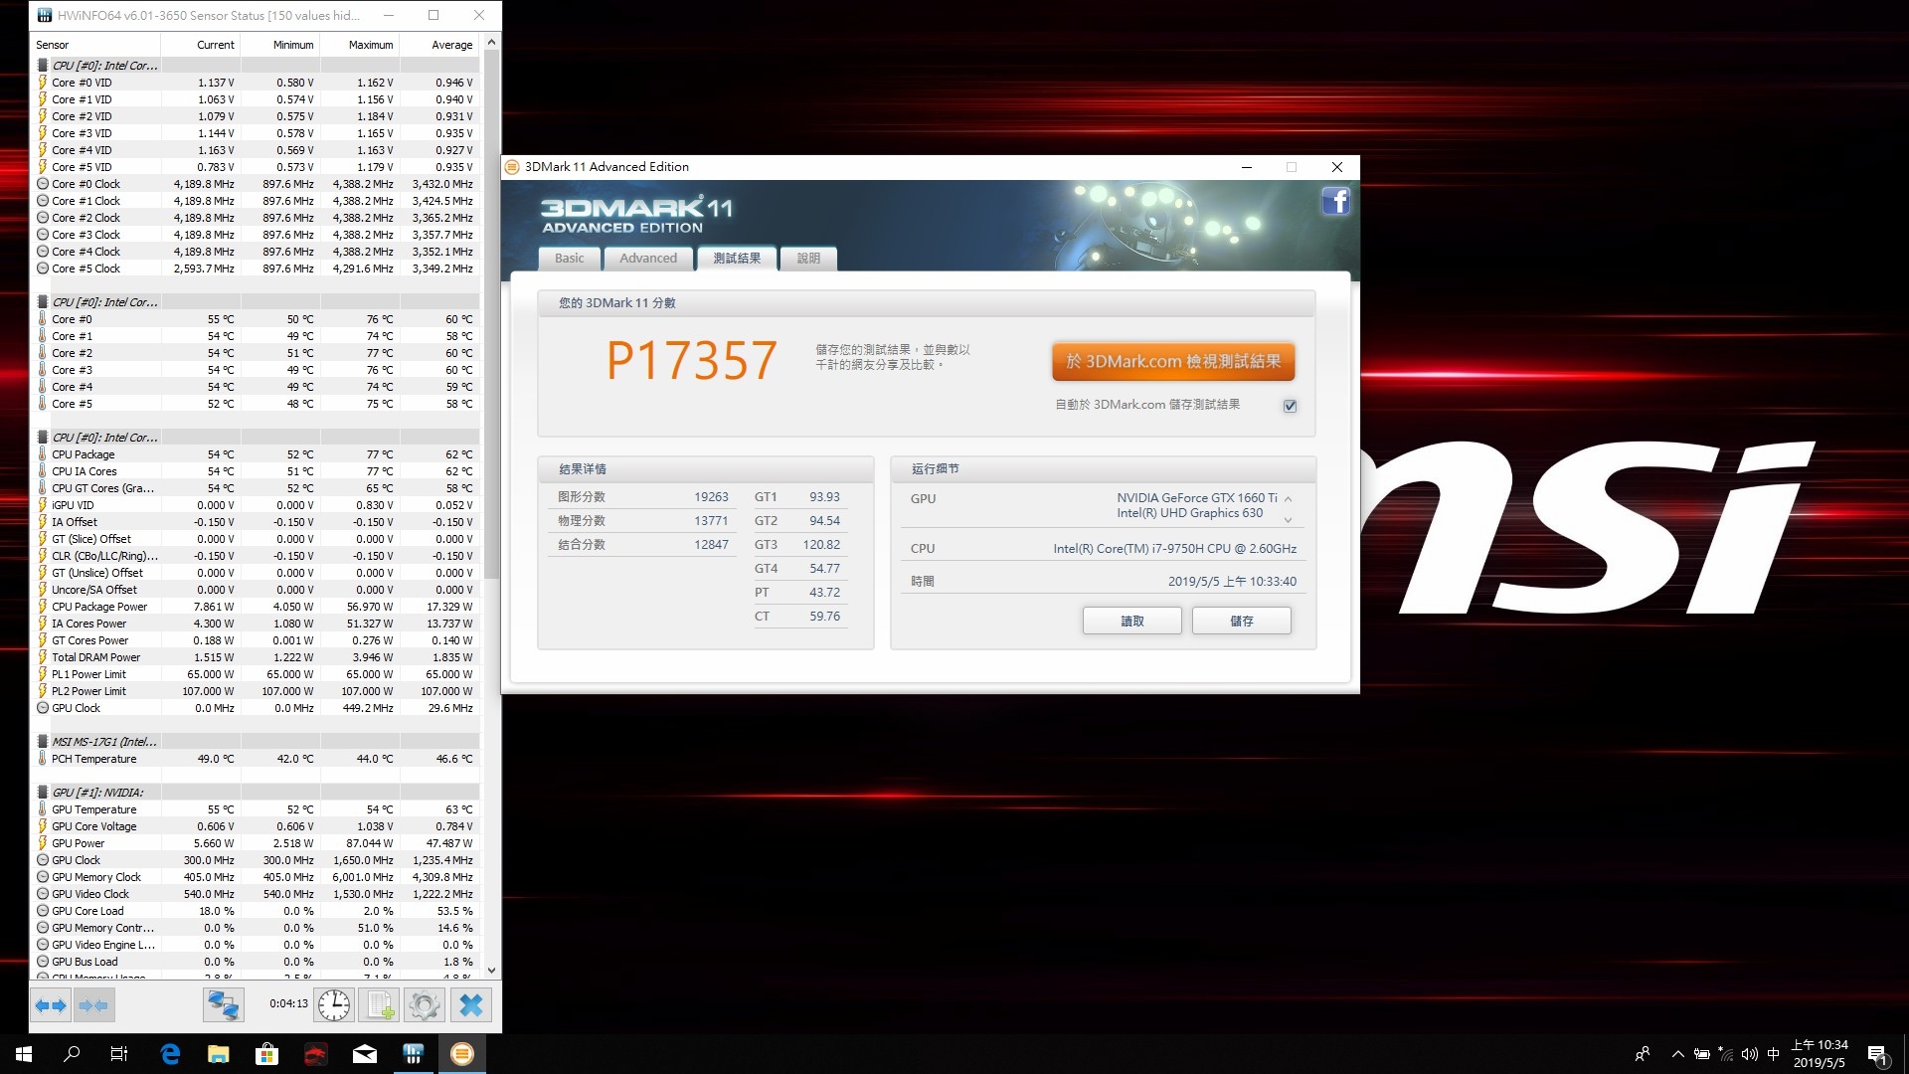
Task: Open the 說明 help tab
Action: (808, 258)
